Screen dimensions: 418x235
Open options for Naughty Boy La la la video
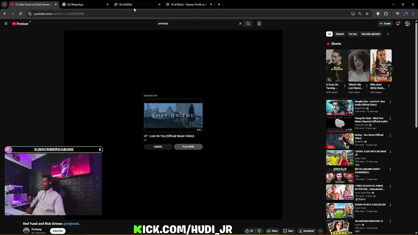(390, 102)
